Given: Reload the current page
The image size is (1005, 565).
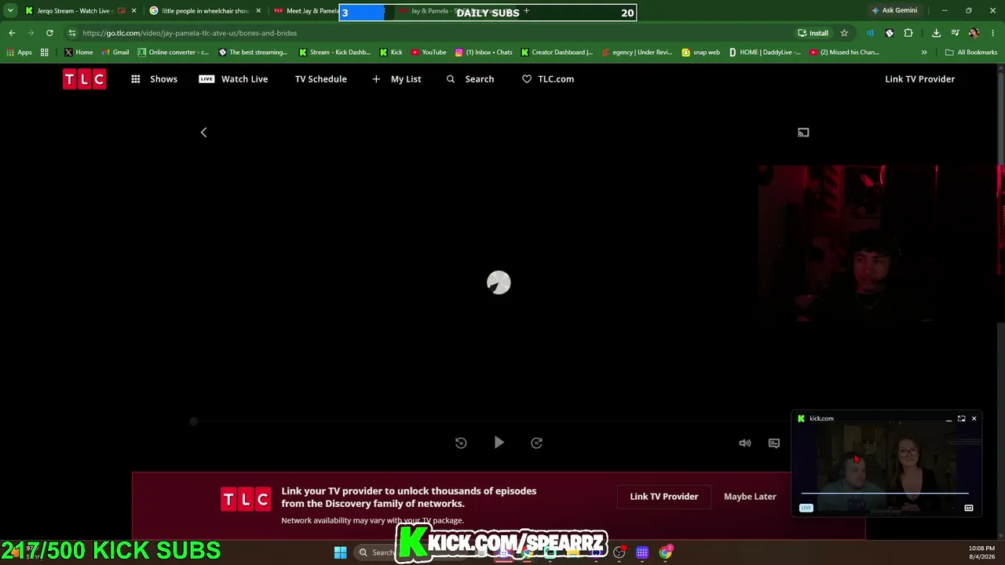Looking at the screenshot, I should coord(49,33).
